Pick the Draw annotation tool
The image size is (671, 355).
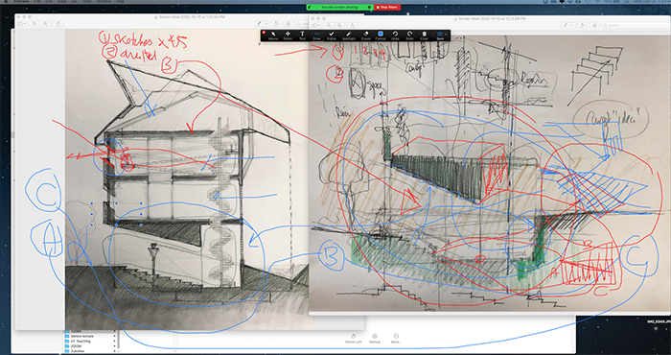click(x=316, y=35)
